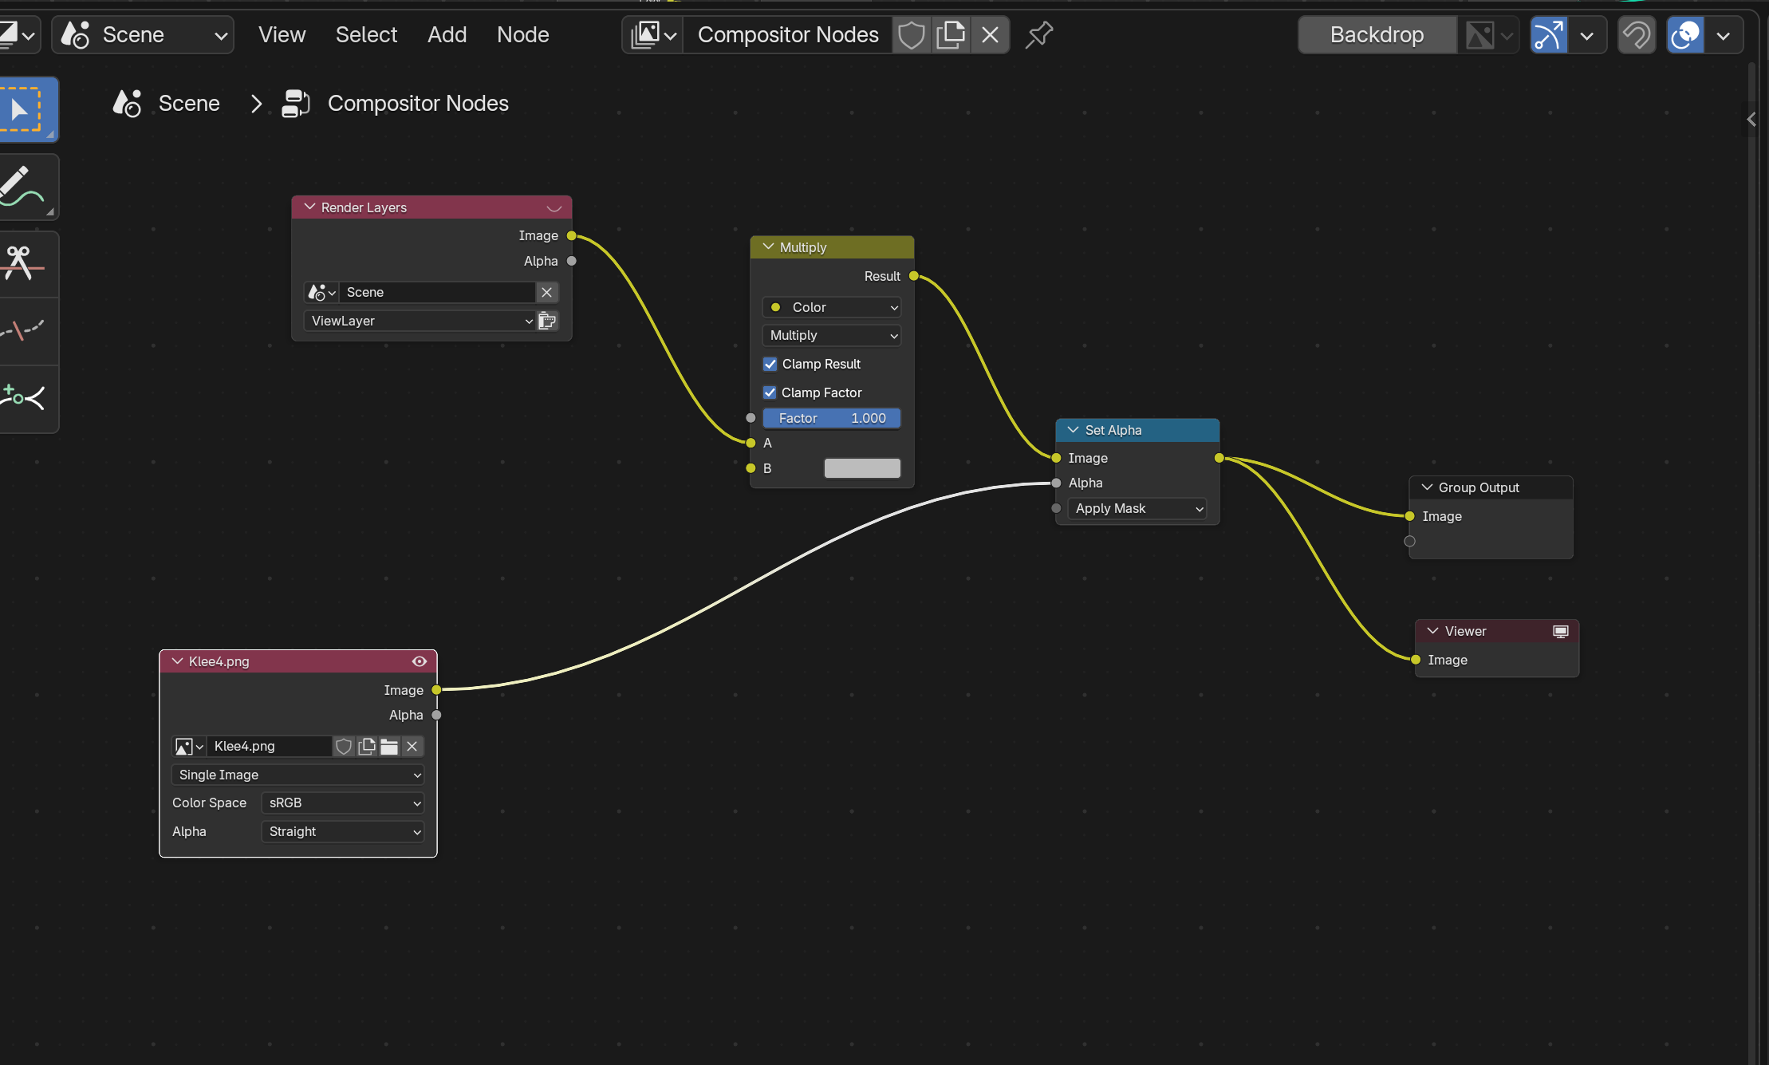This screenshot has width=1769, height=1065.
Task: Click the Factor value field
Action: [x=831, y=418]
